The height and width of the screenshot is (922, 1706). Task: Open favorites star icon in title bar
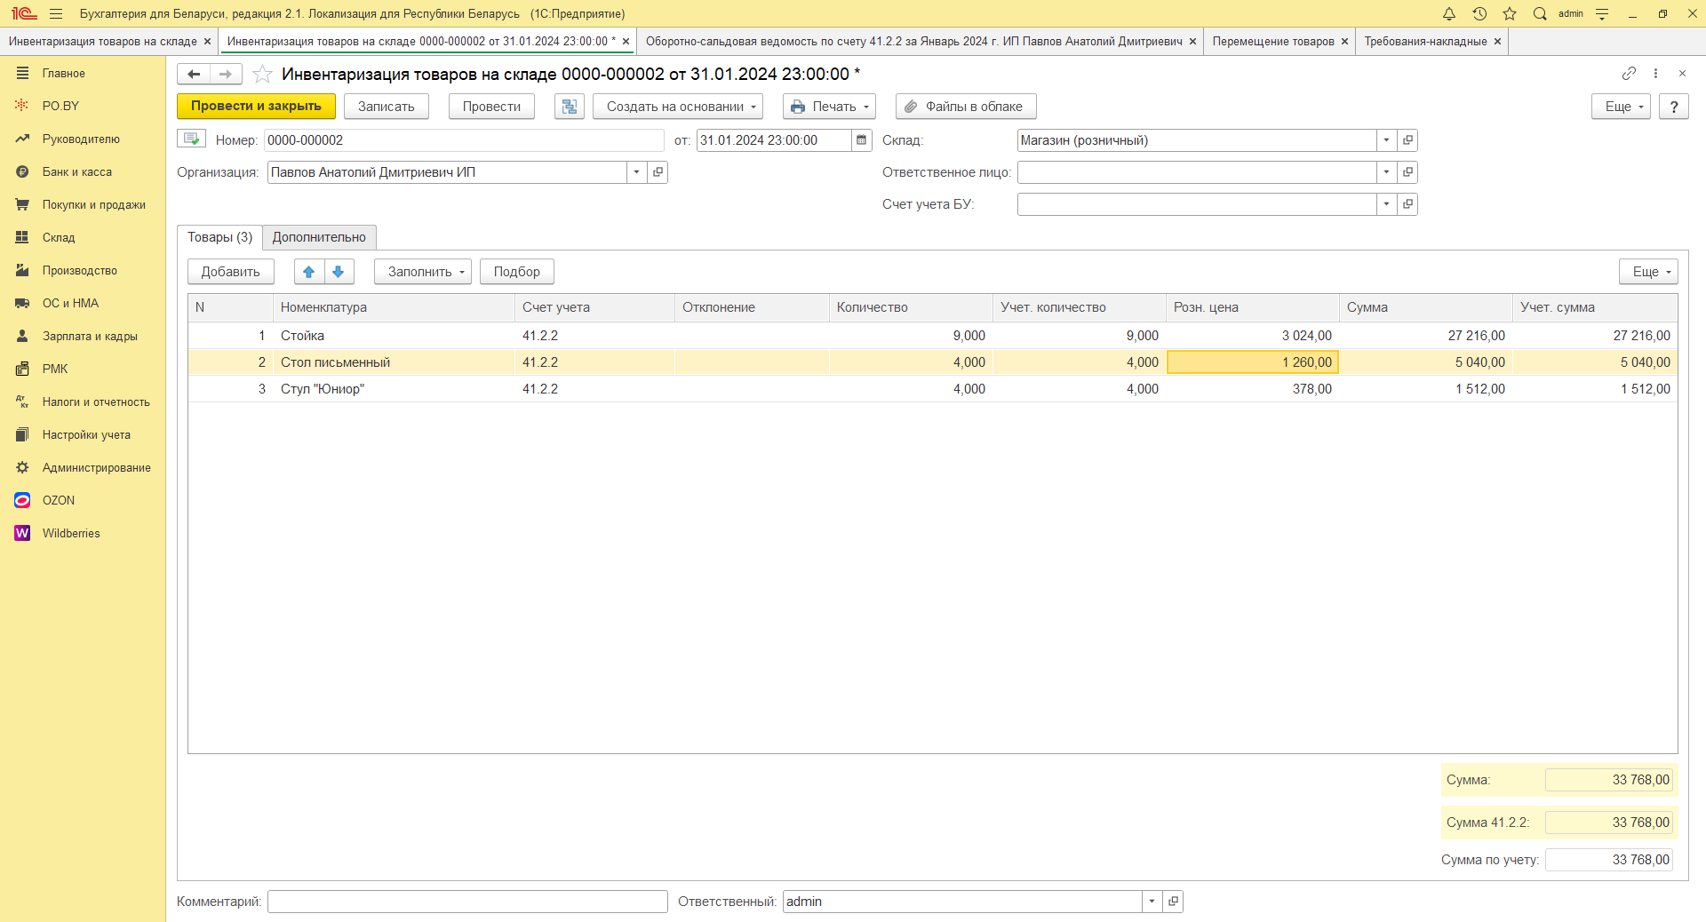1510,13
